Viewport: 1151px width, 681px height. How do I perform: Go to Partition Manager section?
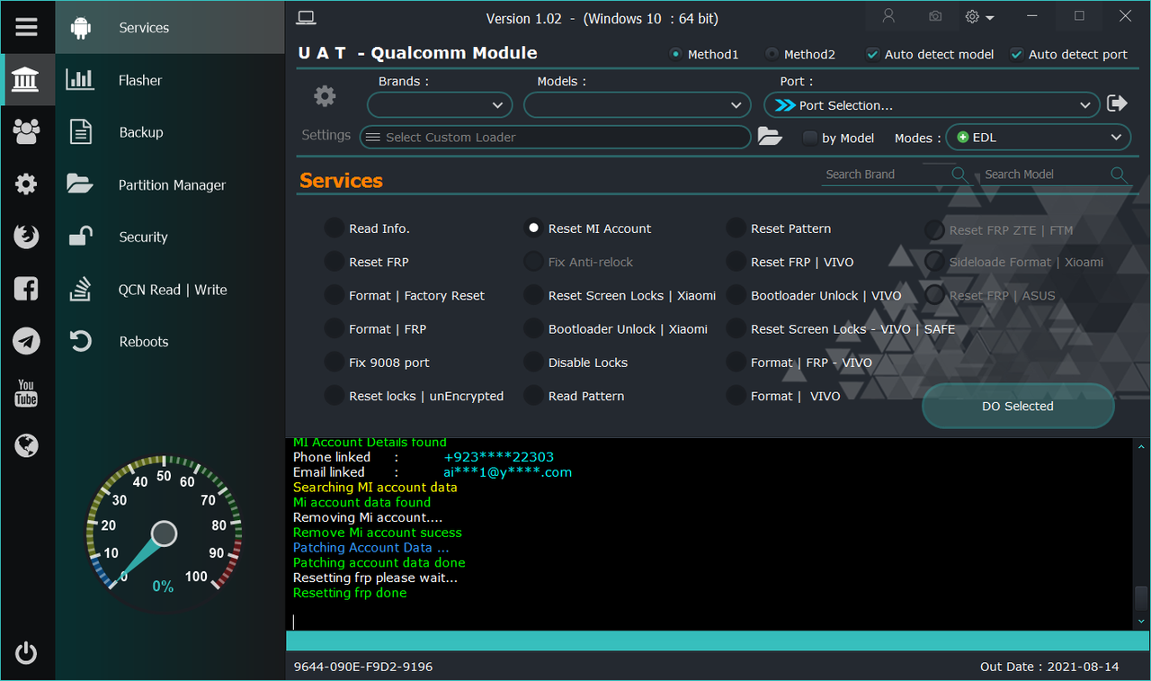(x=172, y=184)
